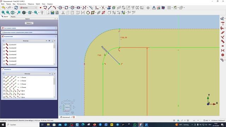This screenshot has width=226, height=127.
Task: Select the Parallel constraint icon
Action: pyautogui.click(x=223, y=33)
